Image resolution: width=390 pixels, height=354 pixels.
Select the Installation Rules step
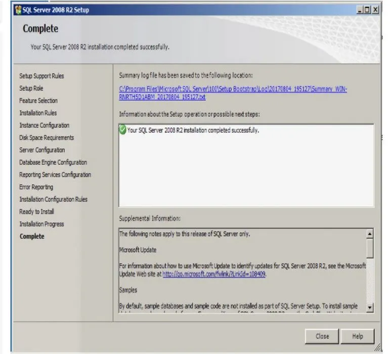38,113
